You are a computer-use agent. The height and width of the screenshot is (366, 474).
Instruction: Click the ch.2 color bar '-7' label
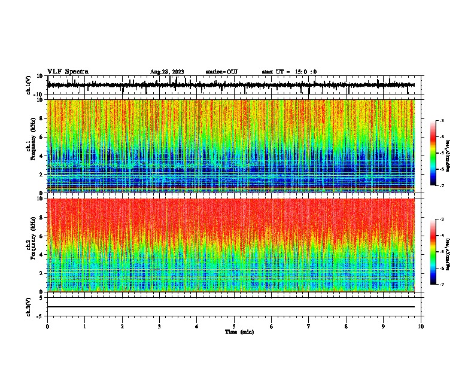pyautogui.click(x=441, y=284)
